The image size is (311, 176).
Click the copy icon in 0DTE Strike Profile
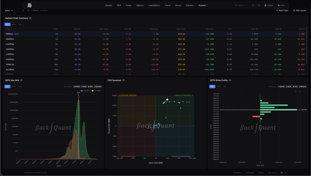pyautogui.click(x=296, y=91)
